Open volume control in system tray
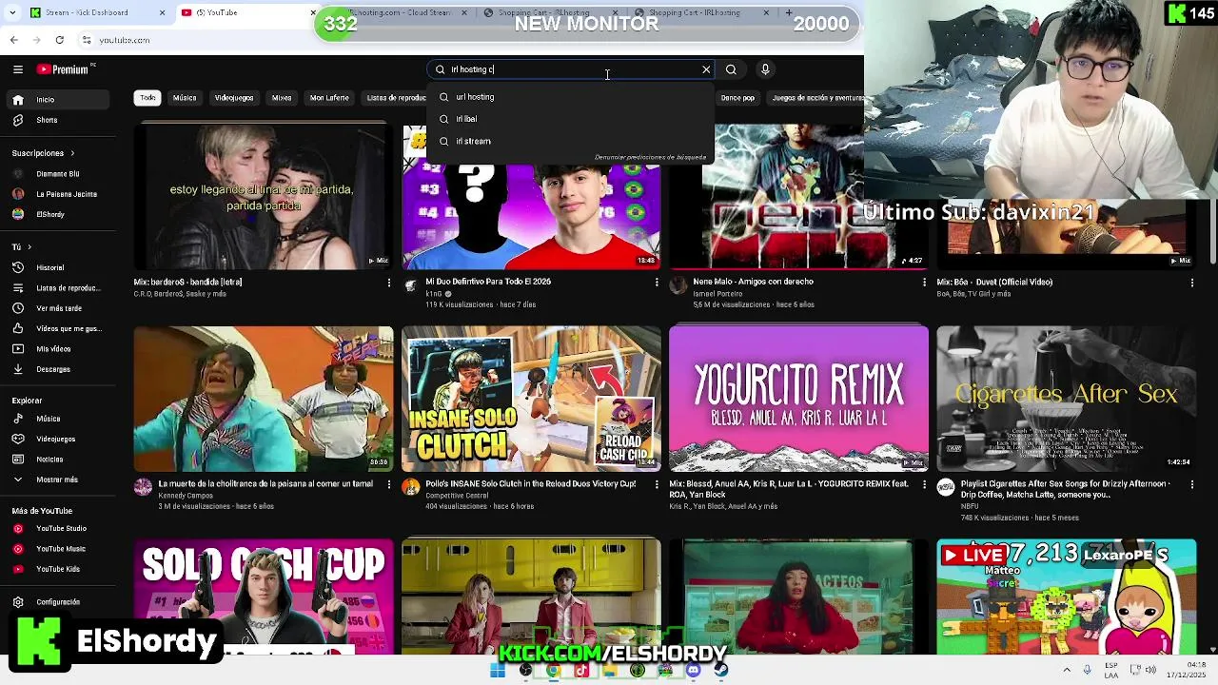 [1152, 670]
